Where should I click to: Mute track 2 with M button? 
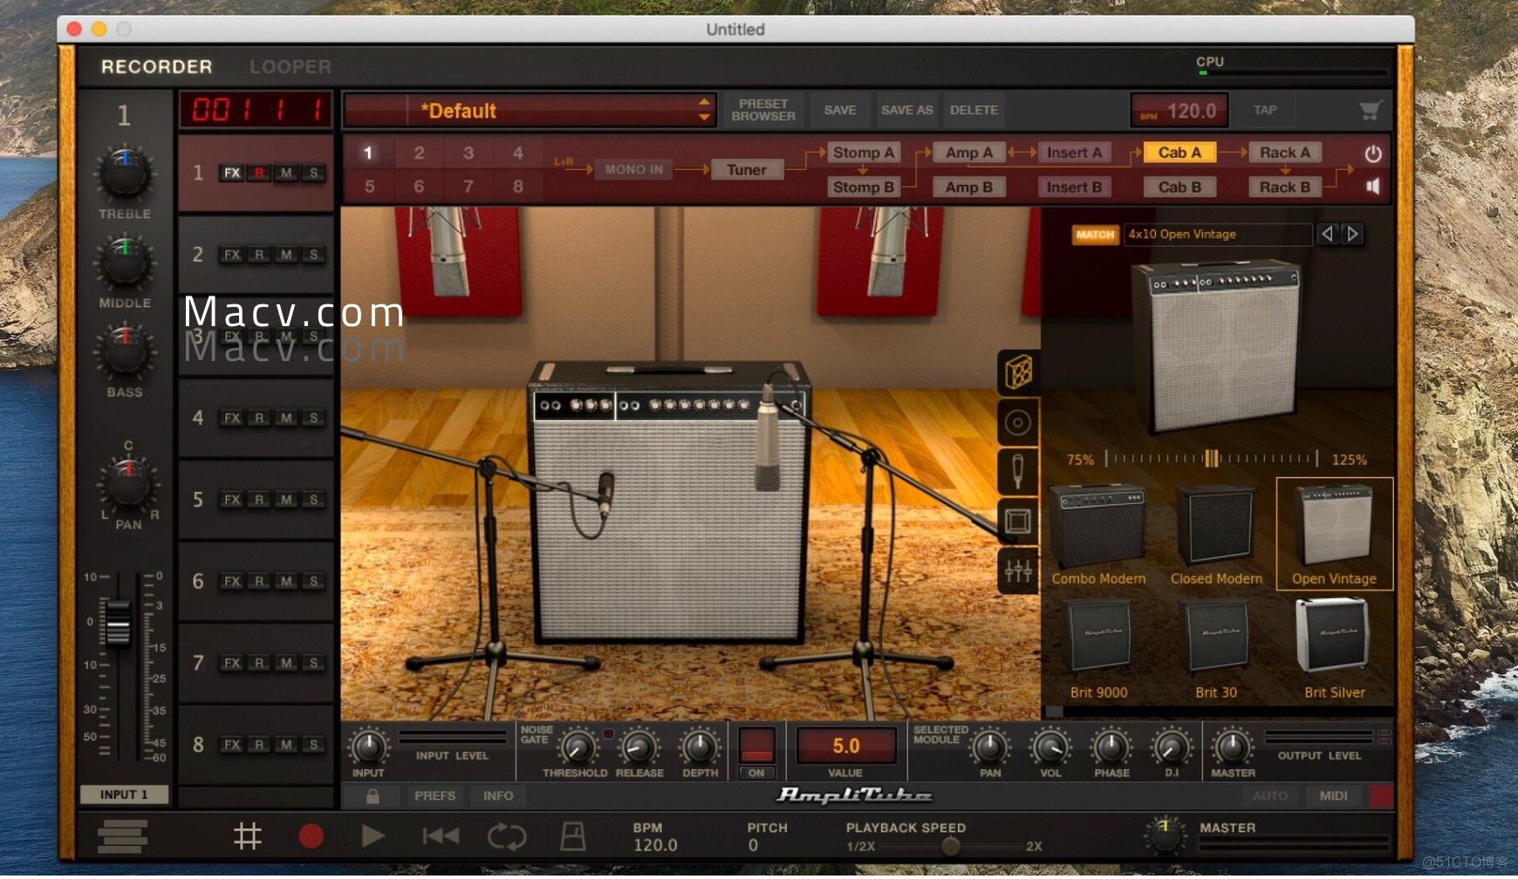[286, 255]
